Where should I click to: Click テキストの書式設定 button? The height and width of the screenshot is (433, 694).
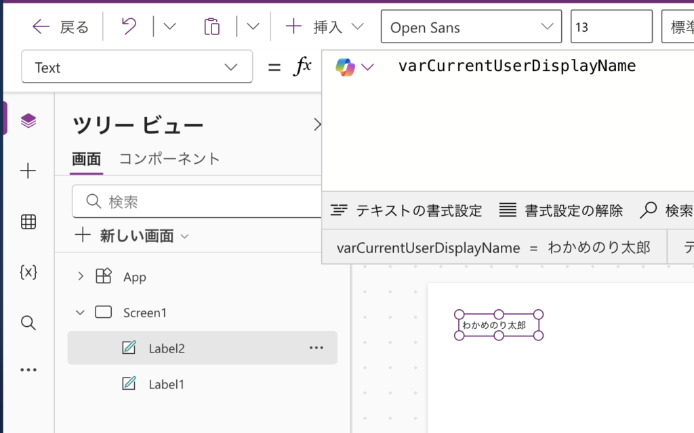pyautogui.click(x=407, y=210)
